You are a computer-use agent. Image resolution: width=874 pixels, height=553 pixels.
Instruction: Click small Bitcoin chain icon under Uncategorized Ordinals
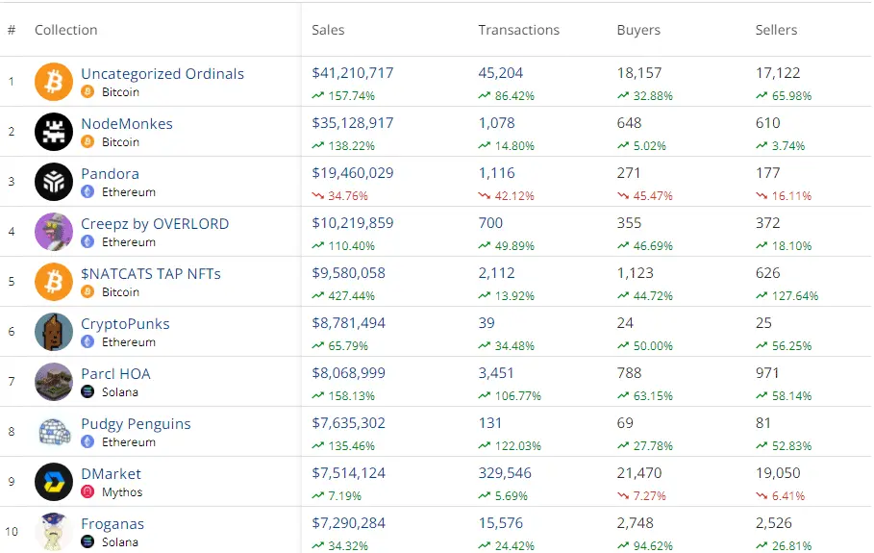(87, 91)
